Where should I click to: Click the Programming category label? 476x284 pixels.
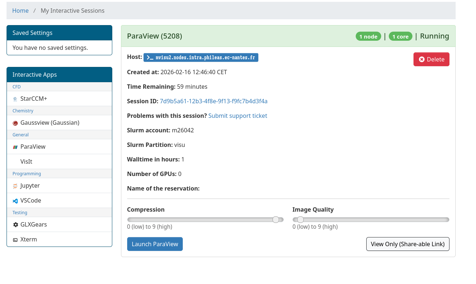27,173
